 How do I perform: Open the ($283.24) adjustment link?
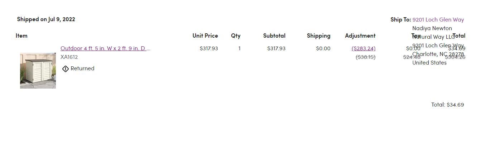pyautogui.click(x=364, y=48)
